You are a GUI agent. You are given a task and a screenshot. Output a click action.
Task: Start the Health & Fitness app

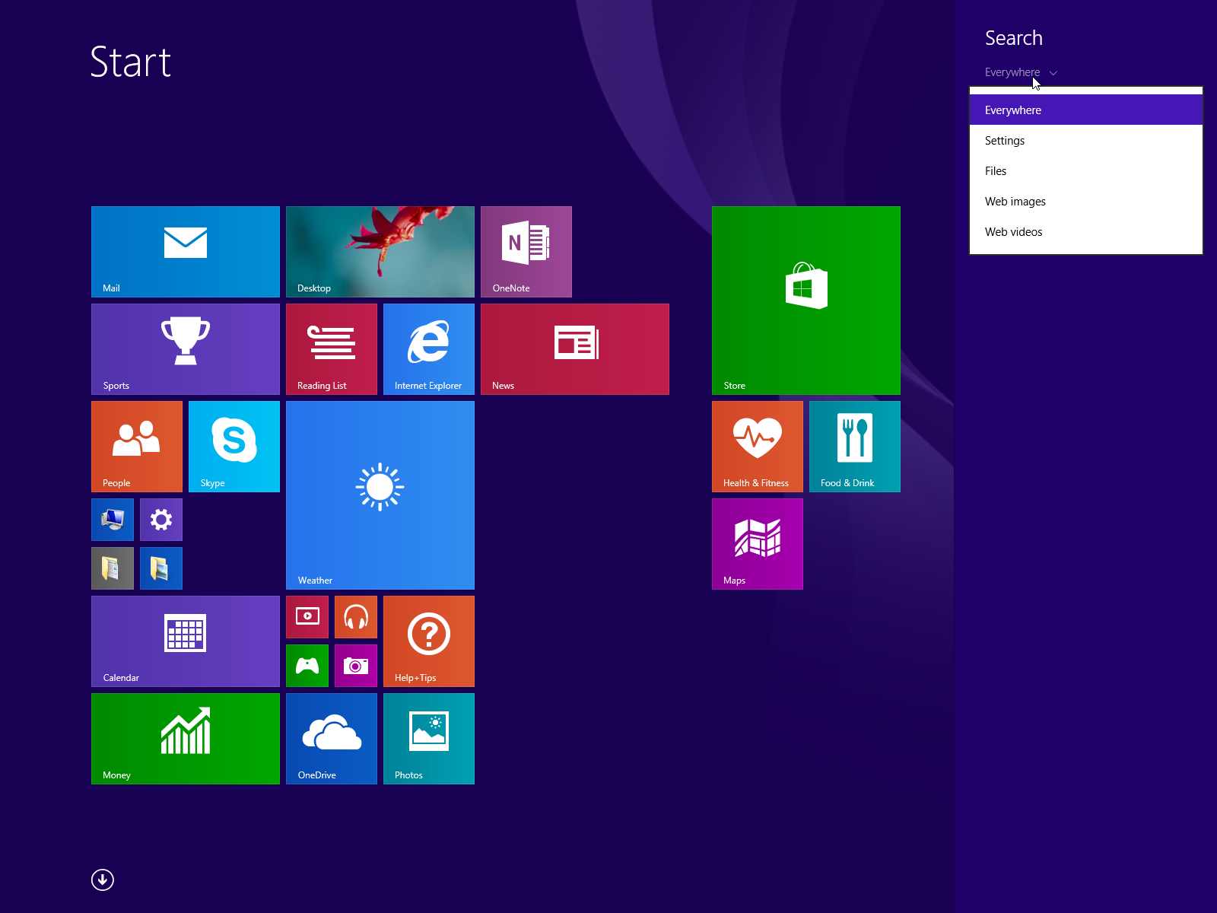757,447
